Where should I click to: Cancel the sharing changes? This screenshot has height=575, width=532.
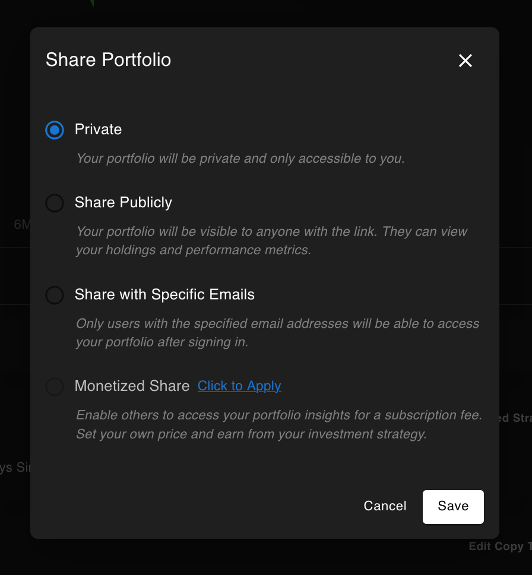(x=385, y=506)
